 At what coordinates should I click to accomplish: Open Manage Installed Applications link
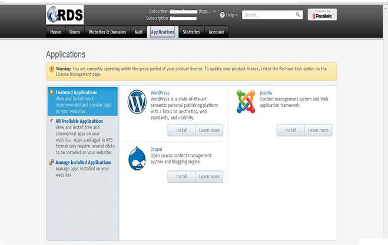[x=84, y=162]
